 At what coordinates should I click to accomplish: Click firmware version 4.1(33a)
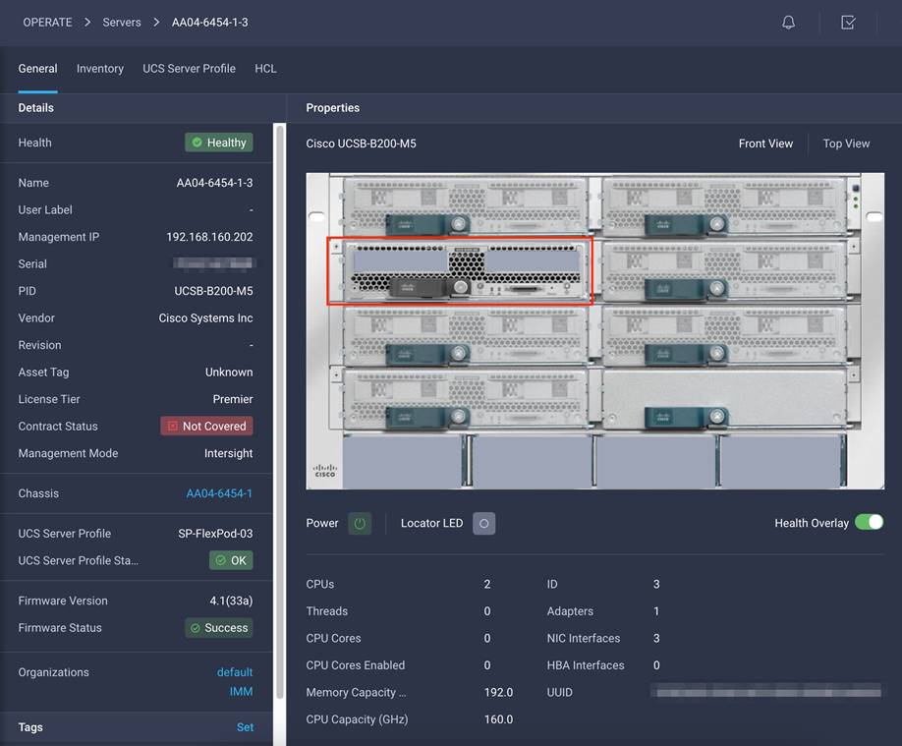point(231,601)
